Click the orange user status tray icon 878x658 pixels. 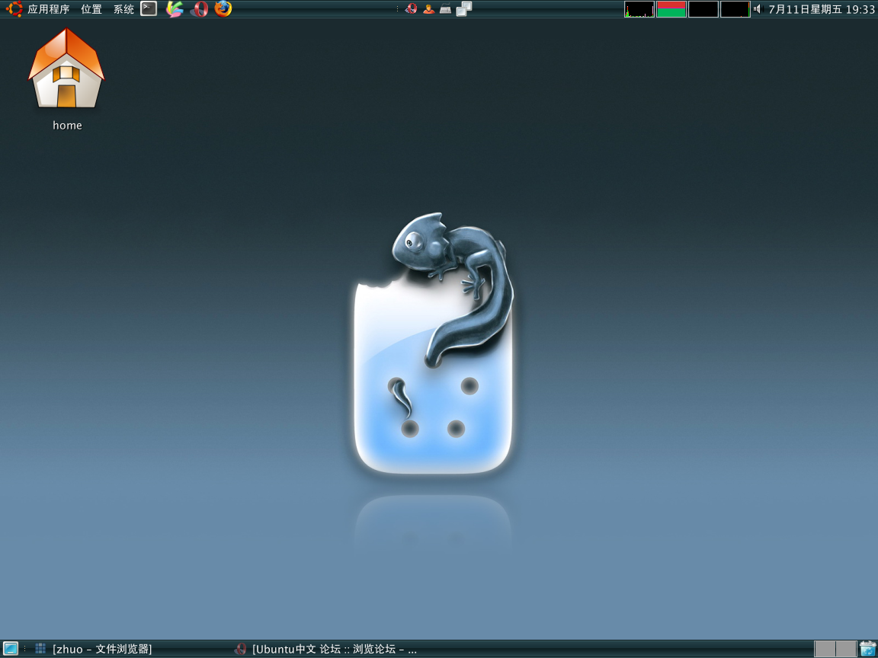[x=428, y=8]
